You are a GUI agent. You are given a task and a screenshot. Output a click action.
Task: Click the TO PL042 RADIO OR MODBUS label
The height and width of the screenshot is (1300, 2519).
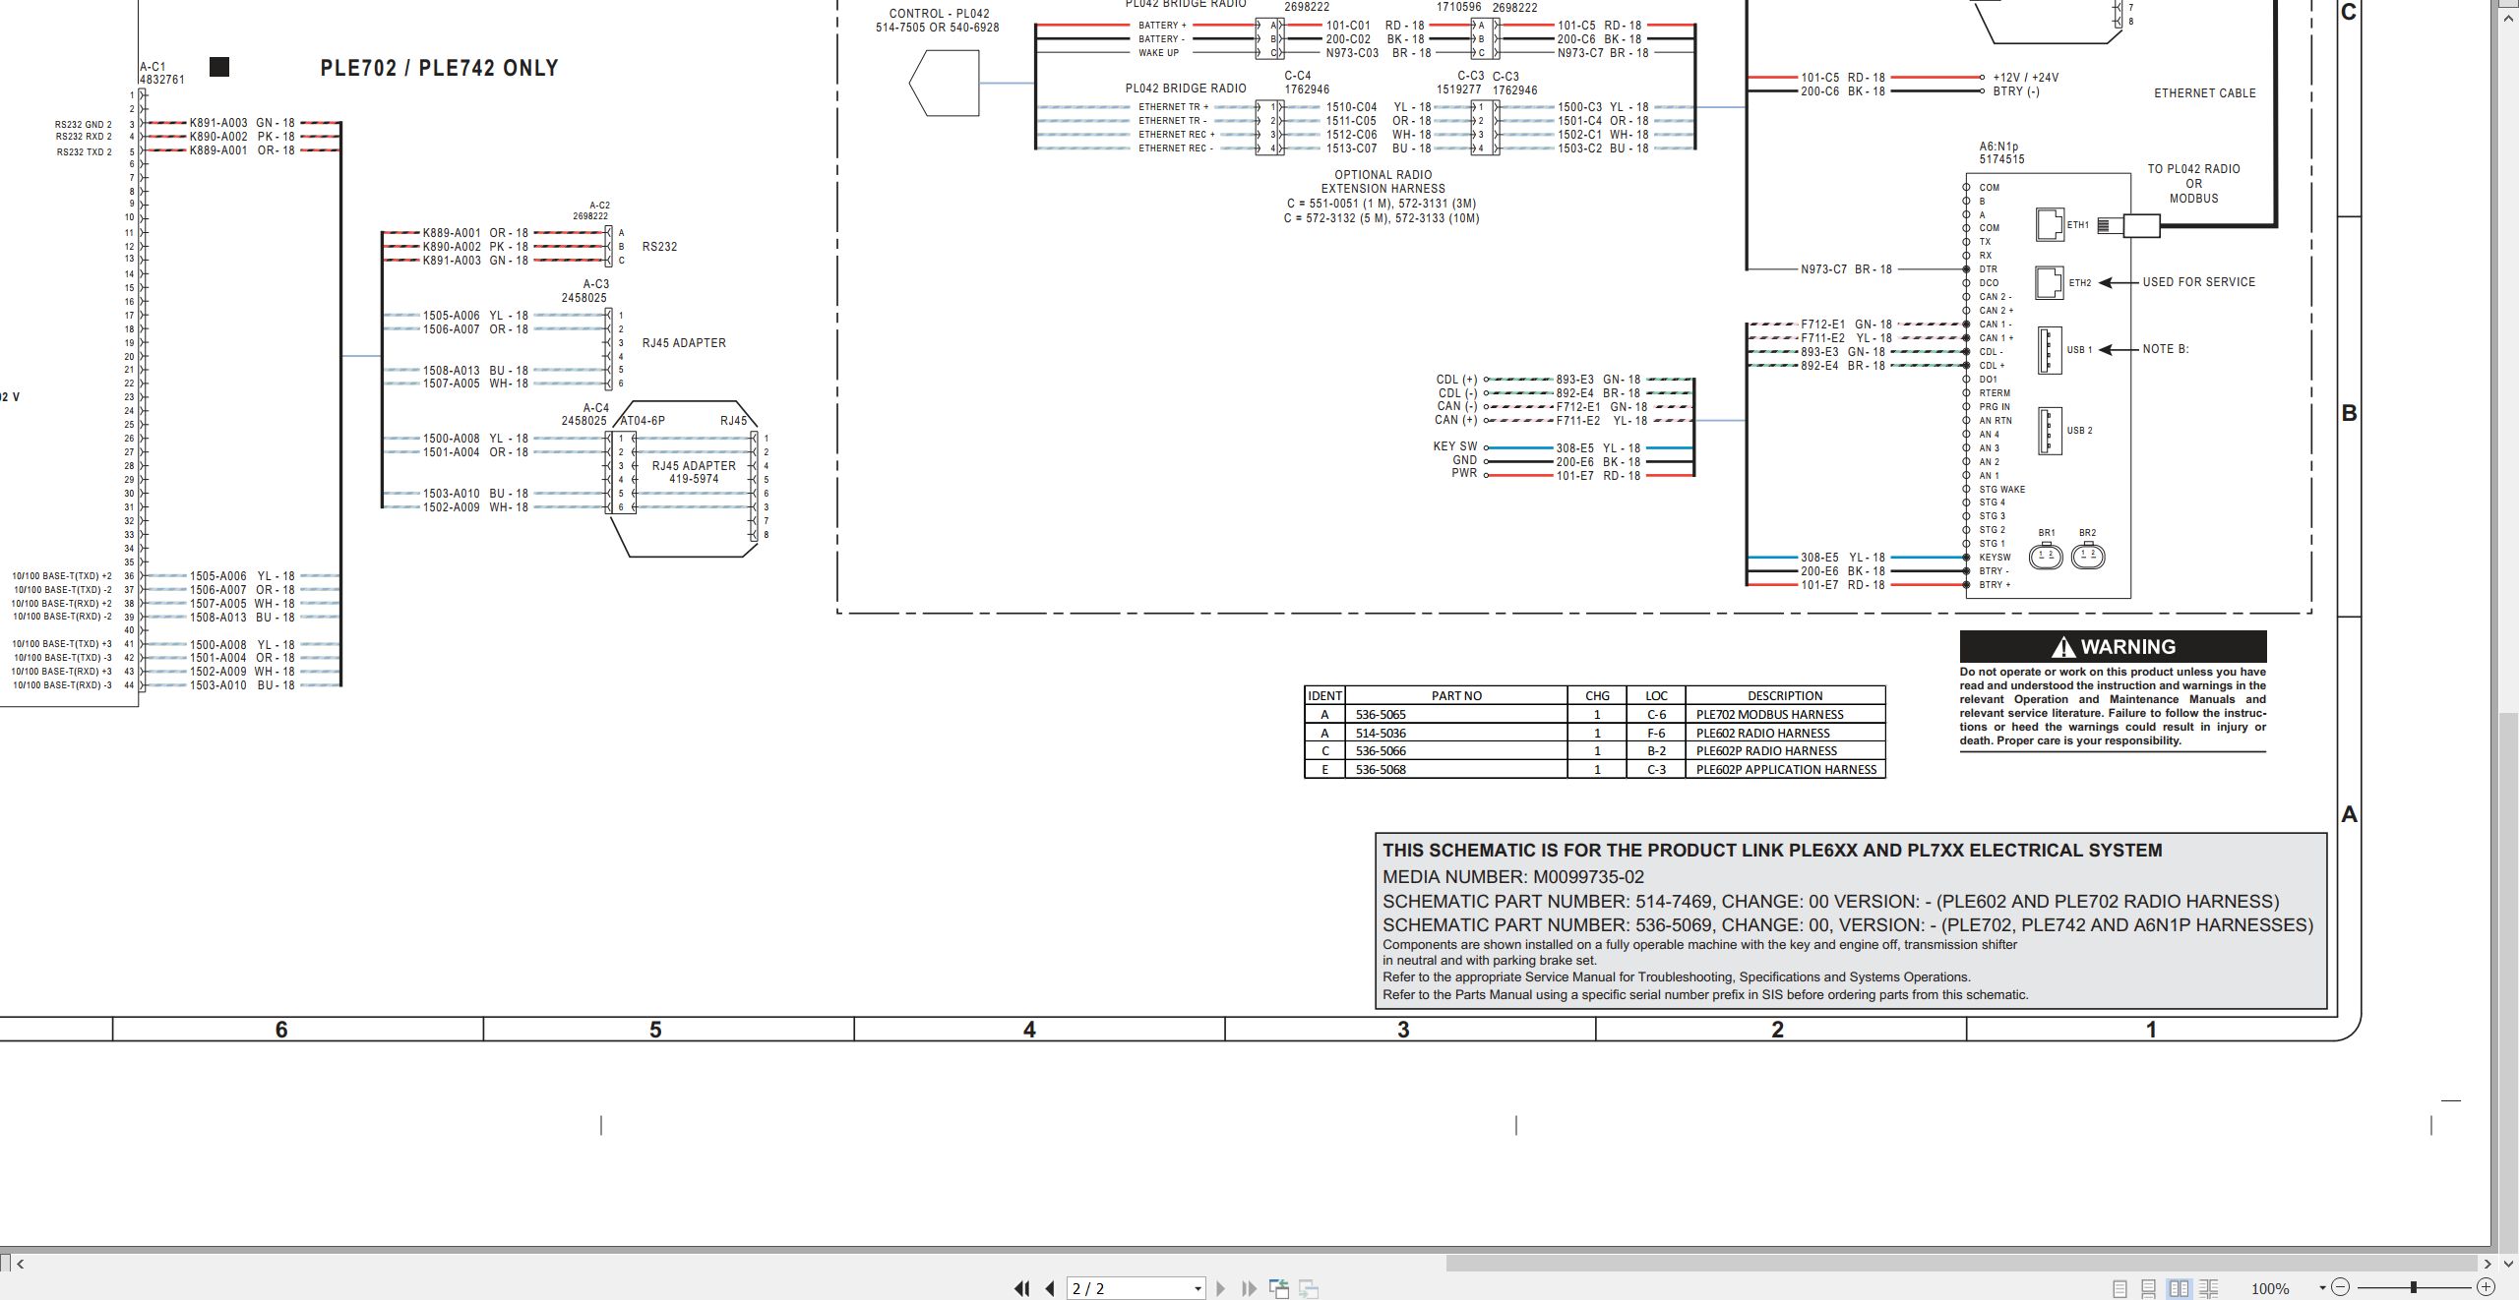click(2193, 184)
